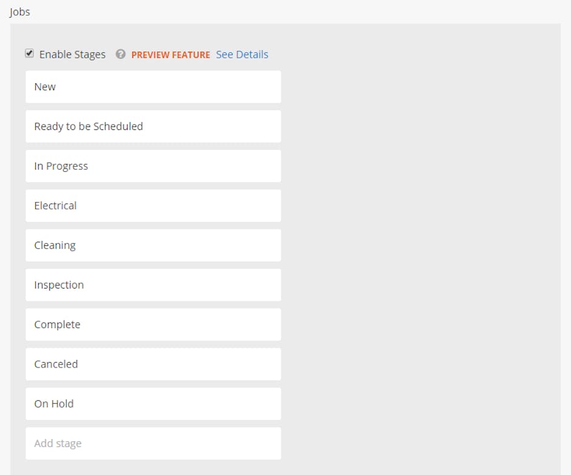
Task: Select the Canceled stage
Action: (x=152, y=364)
